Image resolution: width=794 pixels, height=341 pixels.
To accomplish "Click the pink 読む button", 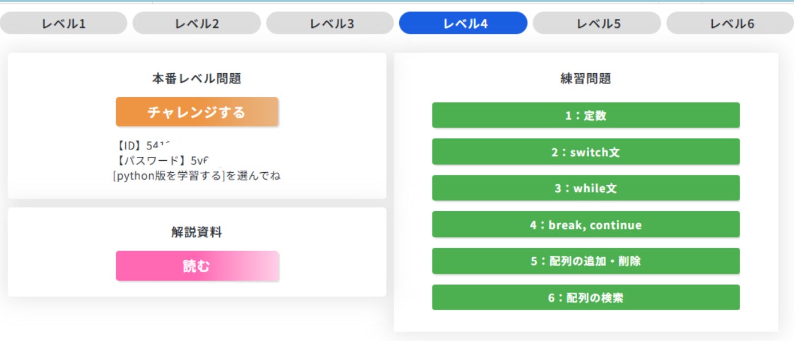I will click(x=197, y=266).
